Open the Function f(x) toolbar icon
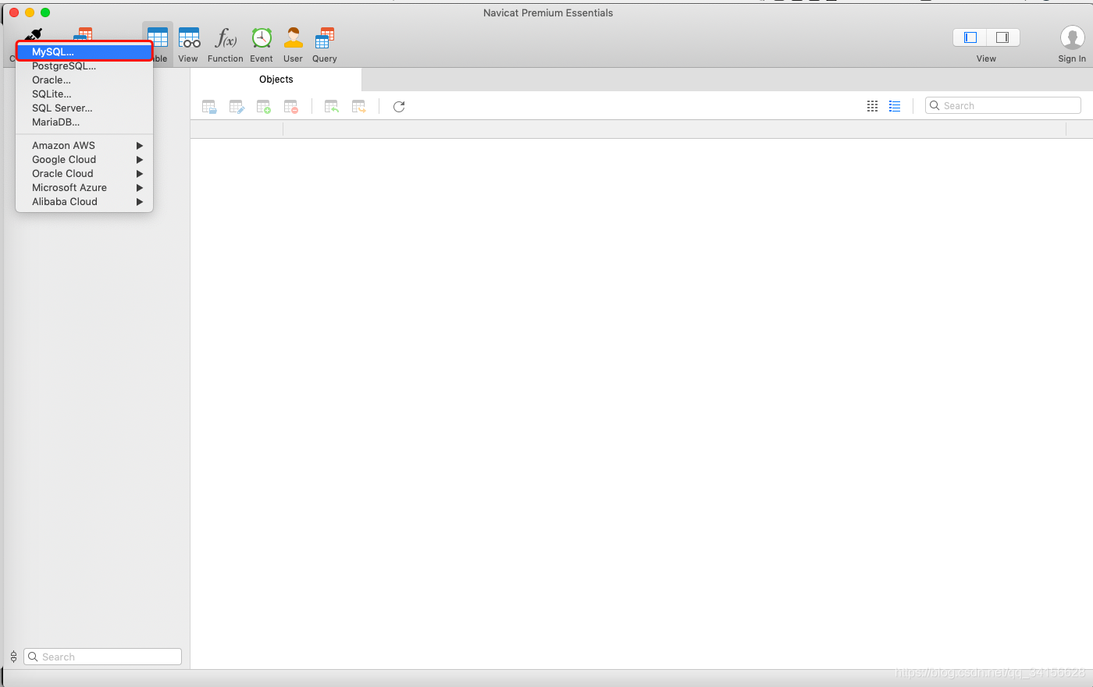Screen dimensions: 1093x687 coord(226,37)
